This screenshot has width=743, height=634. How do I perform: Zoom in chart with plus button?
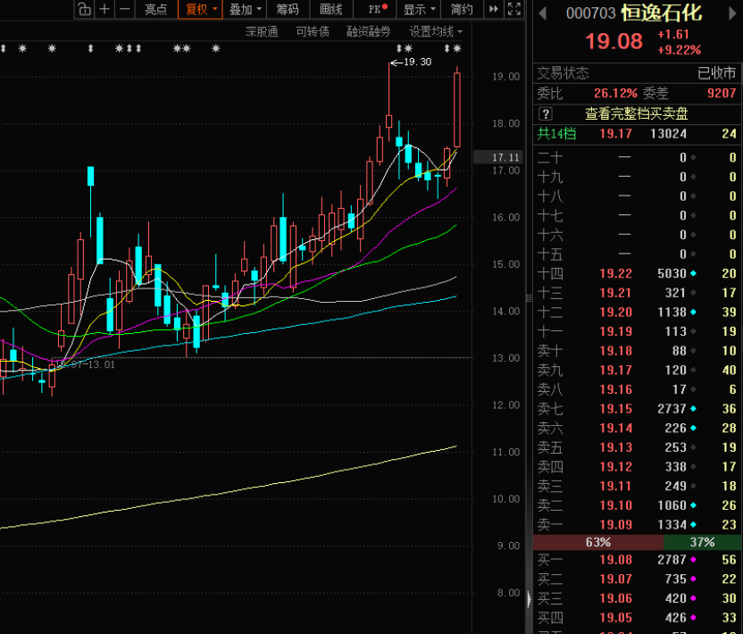(104, 9)
